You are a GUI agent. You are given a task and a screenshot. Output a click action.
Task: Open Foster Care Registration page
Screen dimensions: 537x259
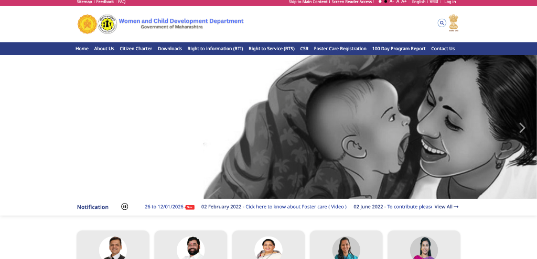tap(340, 49)
